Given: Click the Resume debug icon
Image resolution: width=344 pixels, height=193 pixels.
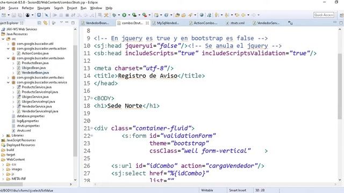Looking at the screenshot, I should click(55, 15).
